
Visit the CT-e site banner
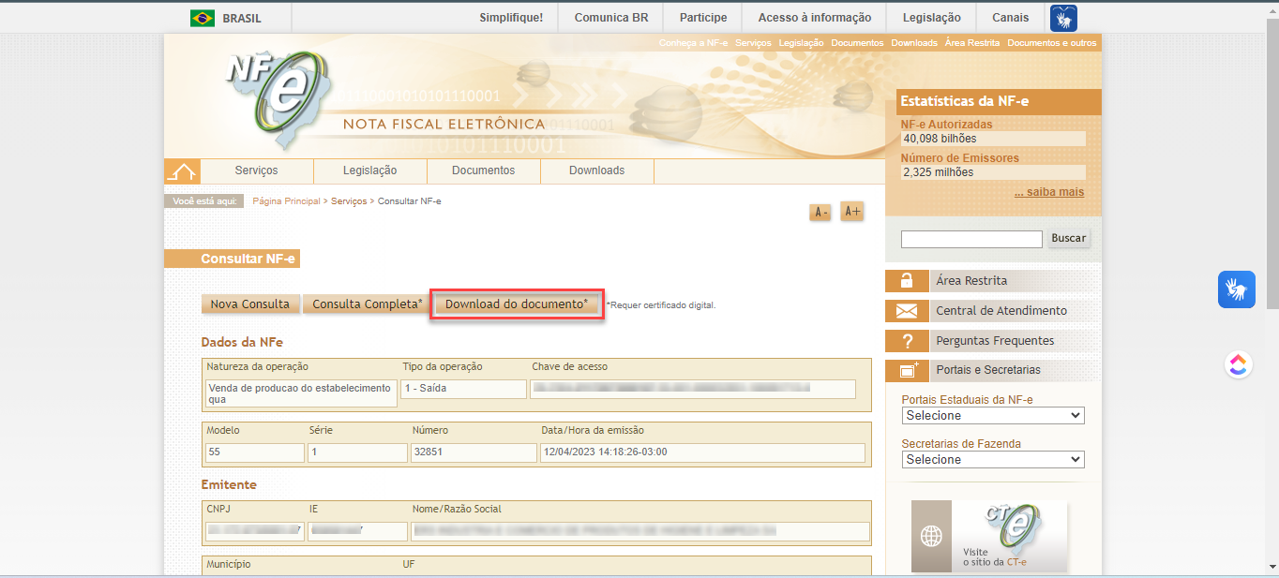(989, 537)
